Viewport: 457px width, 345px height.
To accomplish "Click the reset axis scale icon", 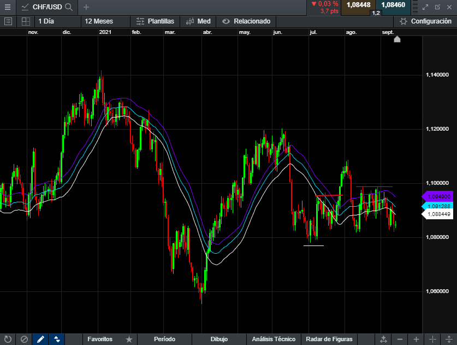I will pos(383,339).
